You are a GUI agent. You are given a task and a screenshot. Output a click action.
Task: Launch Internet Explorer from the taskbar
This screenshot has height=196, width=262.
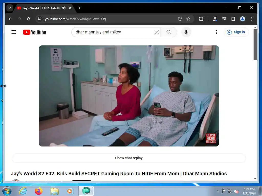(x=23, y=191)
